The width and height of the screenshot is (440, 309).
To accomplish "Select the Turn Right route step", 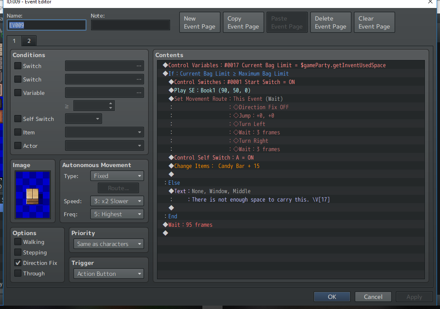I will tap(291, 141).
